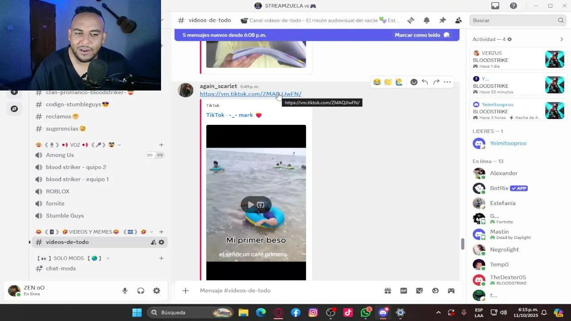Open more options for the message

tap(447, 82)
